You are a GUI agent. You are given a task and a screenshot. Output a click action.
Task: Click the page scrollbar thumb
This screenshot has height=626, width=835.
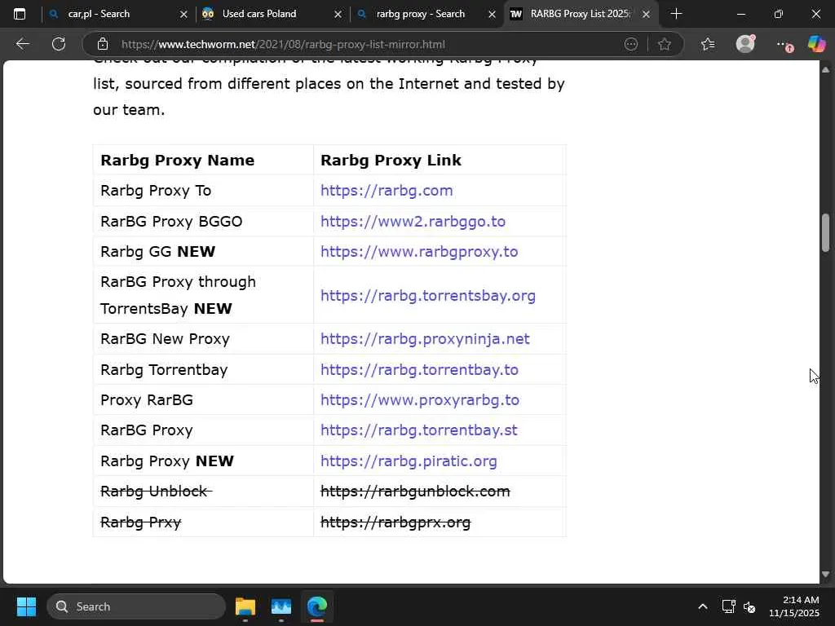[x=825, y=232]
